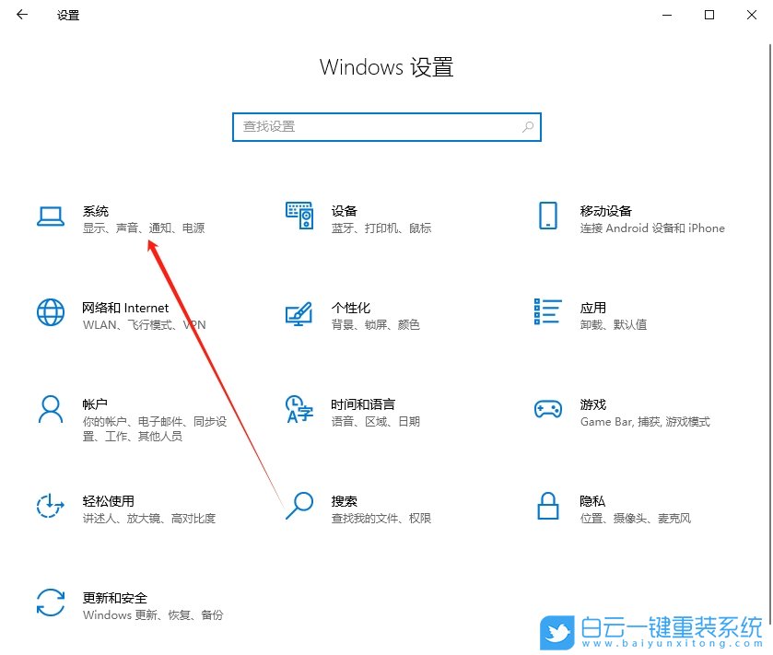773x655 pixels.
Task: Open 帐户 settings
Action: click(95, 404)
